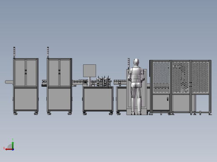Select the door handle of the leftmost cabinet
Screen dimensions: 217x162
pyautogui.click(x=26, y=72)
